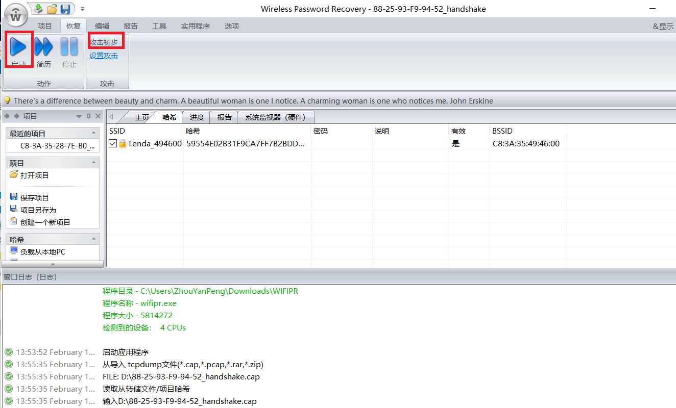This screenshot has width=676, height=408.
Task: Click the icon next to 项目另存为
Action: click(x=14, y=209)
